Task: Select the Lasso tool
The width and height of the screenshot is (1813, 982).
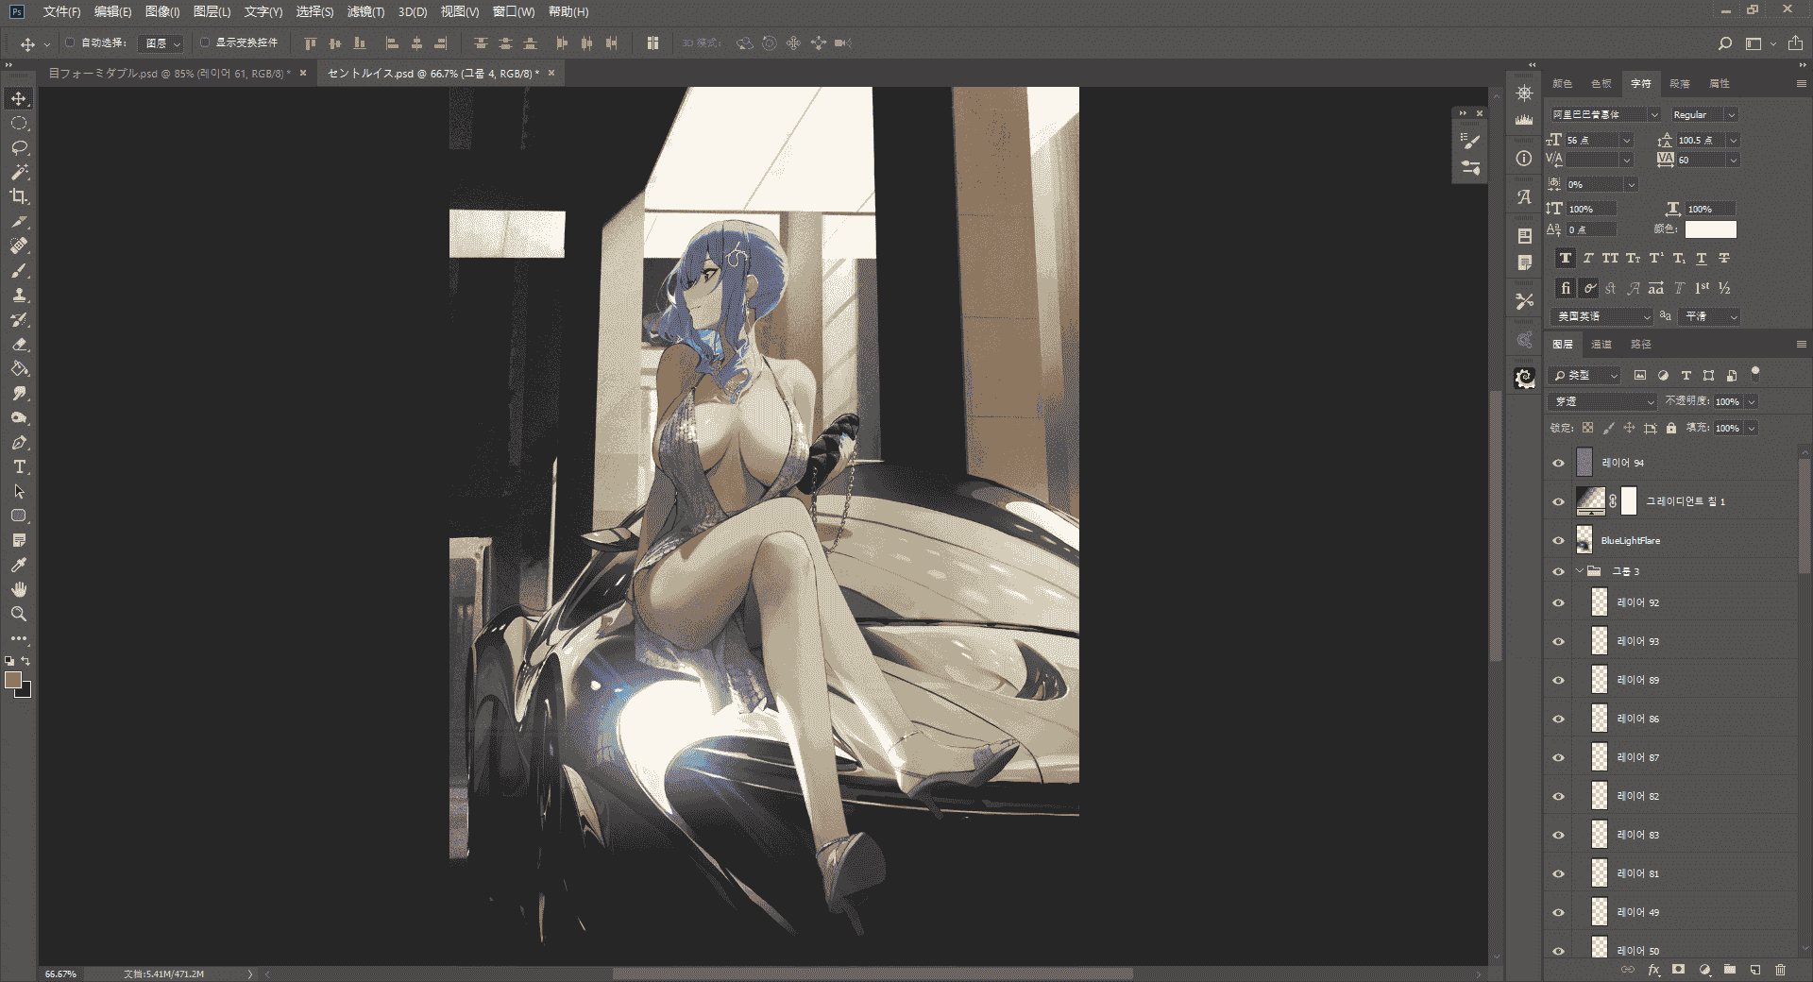Action: click(19, 147)
